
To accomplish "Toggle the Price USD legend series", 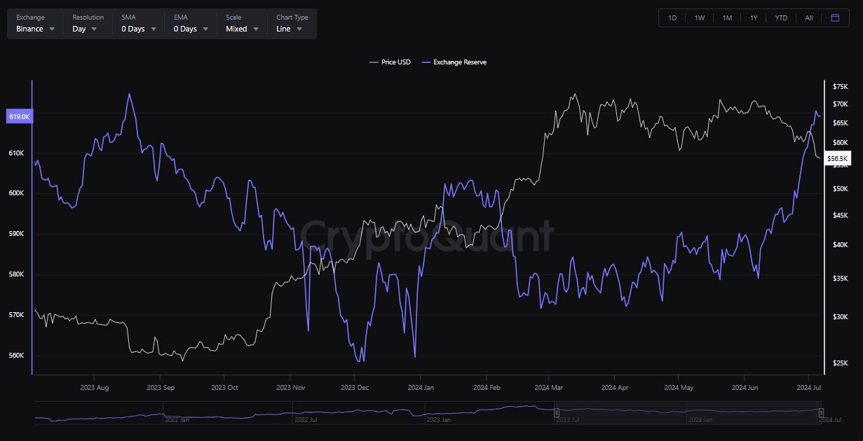I will (x=390, y=62).
